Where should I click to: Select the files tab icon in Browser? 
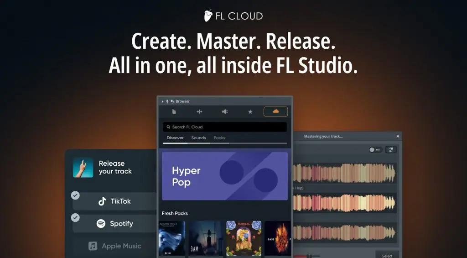(174, 111)
